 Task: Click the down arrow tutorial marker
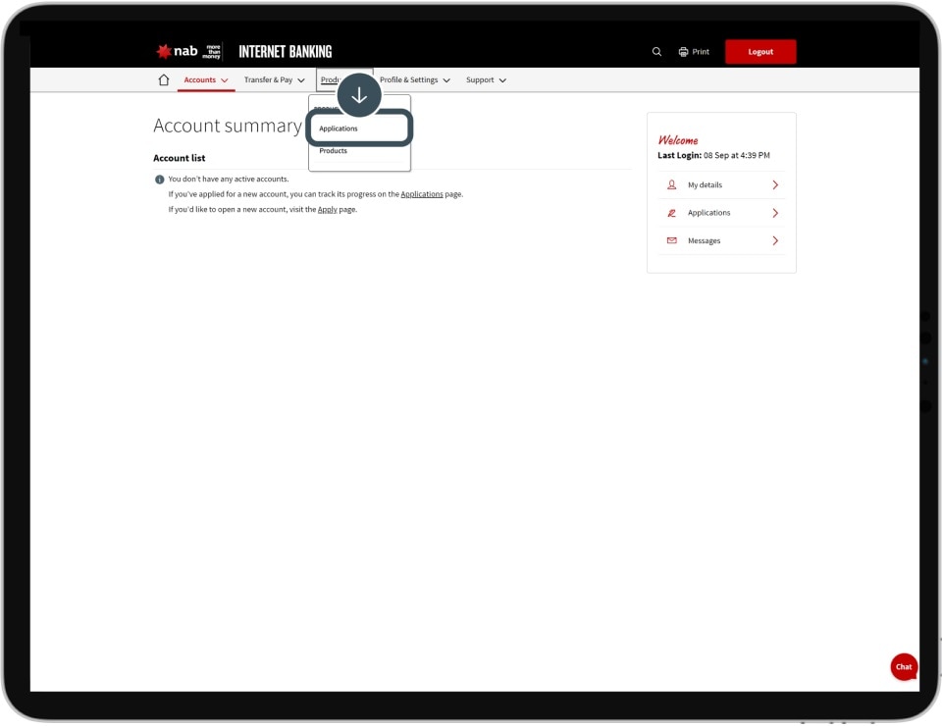tap(359, 95)
